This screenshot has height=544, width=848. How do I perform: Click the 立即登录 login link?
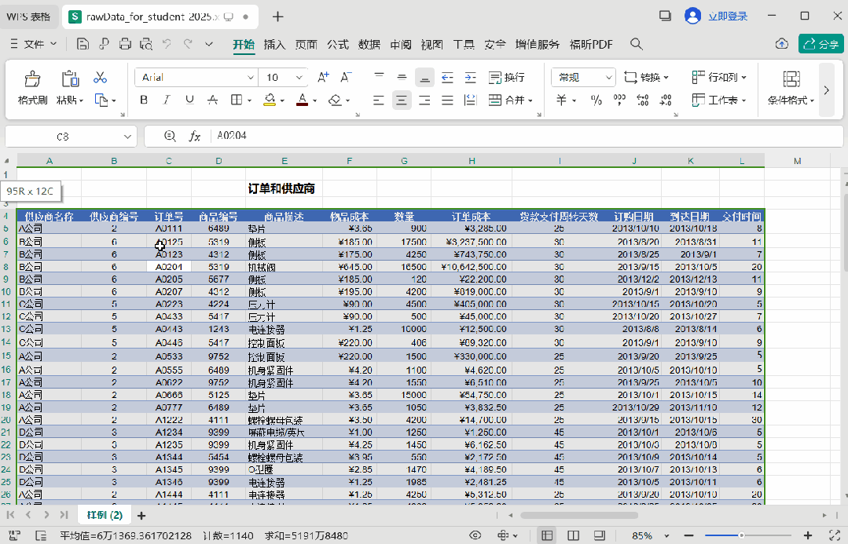(x=728, y=16)
